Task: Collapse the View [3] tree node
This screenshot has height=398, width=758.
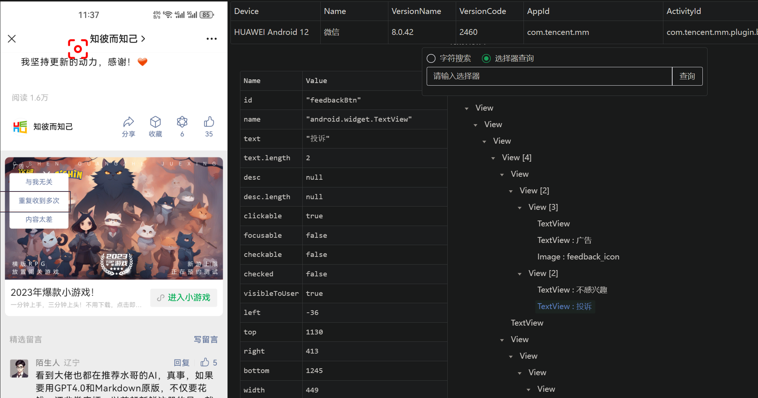Action: [520, 207]
